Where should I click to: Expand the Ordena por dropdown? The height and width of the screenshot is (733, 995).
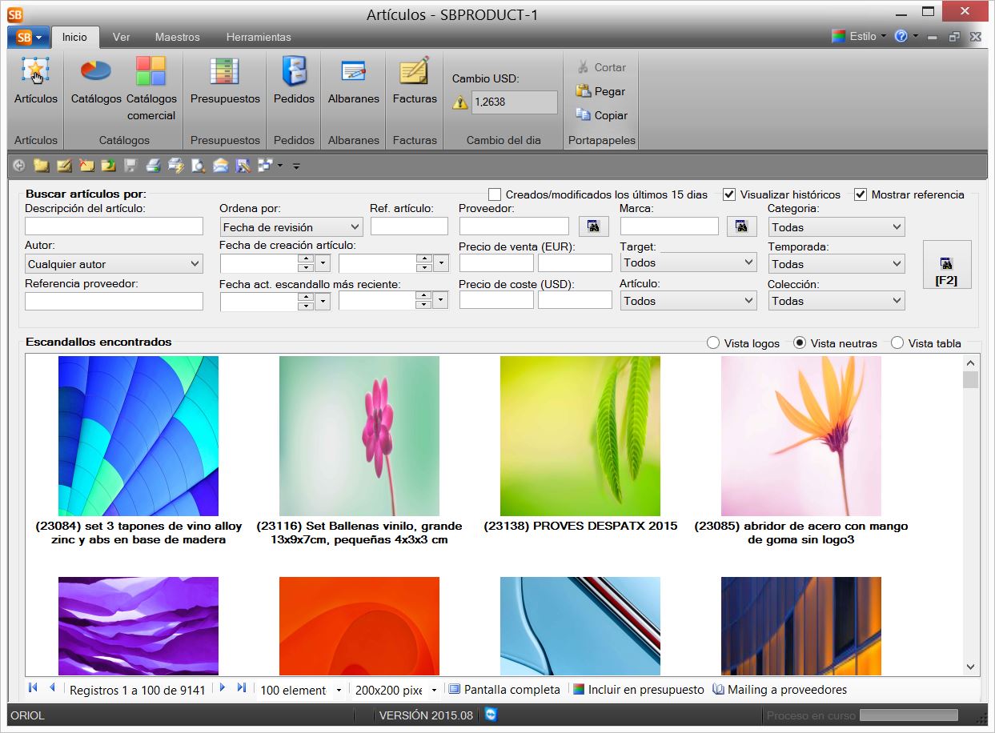click(x=355, y=227)
